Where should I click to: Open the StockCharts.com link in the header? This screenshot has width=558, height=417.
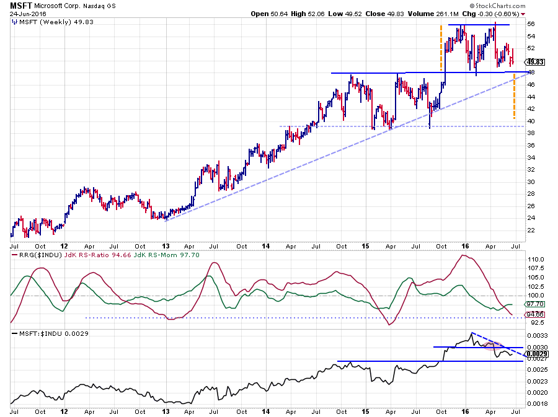[497, 6]
